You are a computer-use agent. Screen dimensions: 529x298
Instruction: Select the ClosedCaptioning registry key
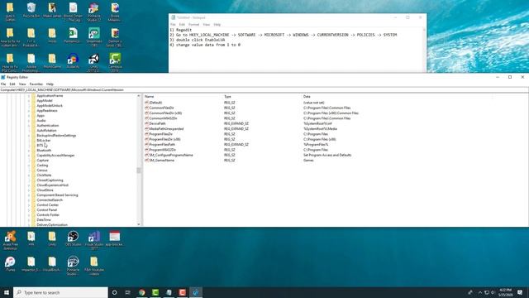pos(50,180)
